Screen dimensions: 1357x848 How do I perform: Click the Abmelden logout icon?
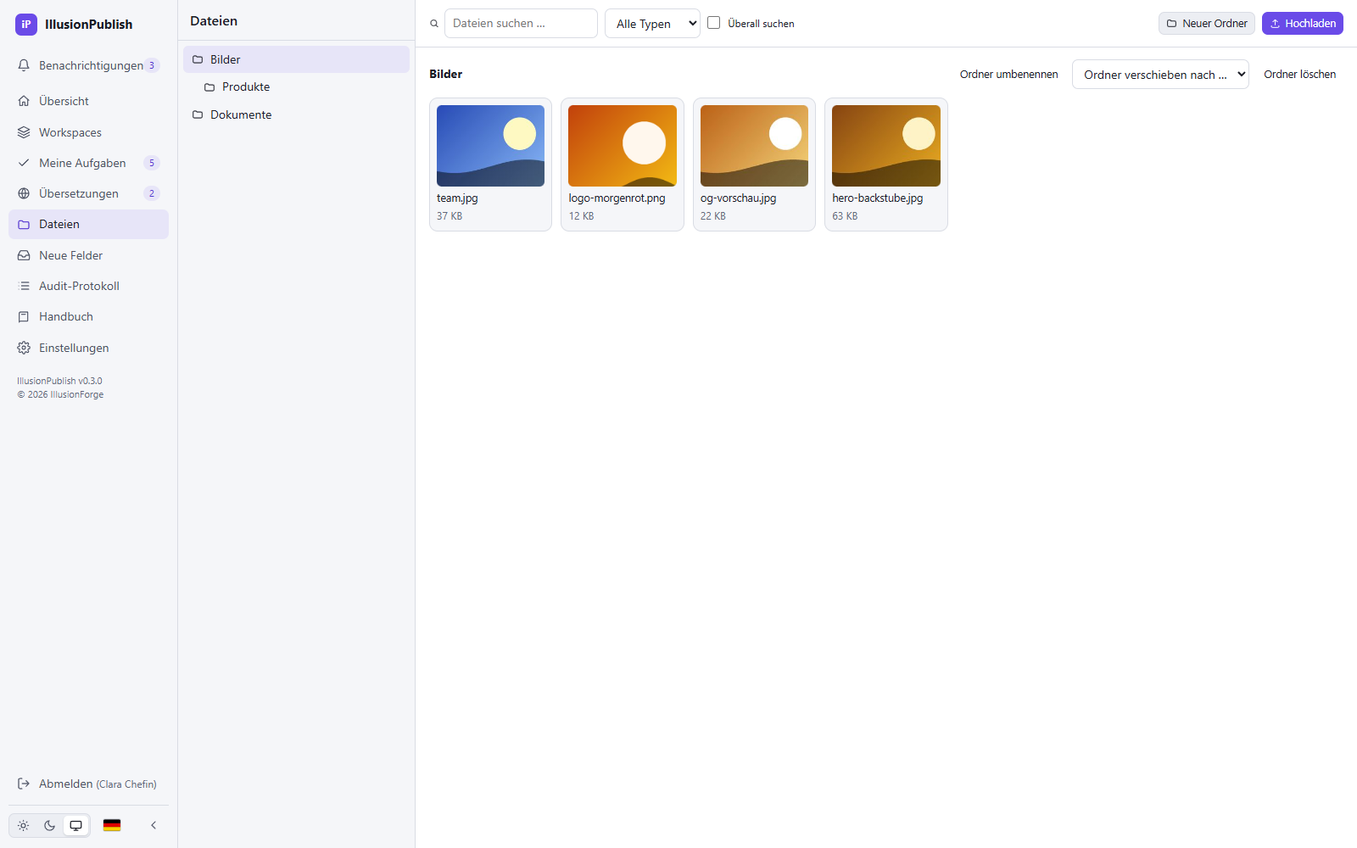24,784
